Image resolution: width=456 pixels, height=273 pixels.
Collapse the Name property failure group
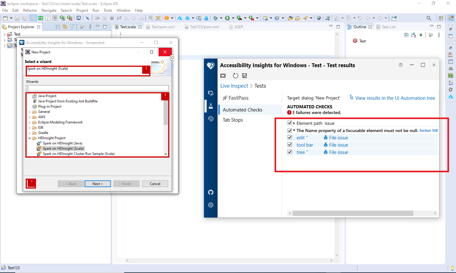[294, 130]
